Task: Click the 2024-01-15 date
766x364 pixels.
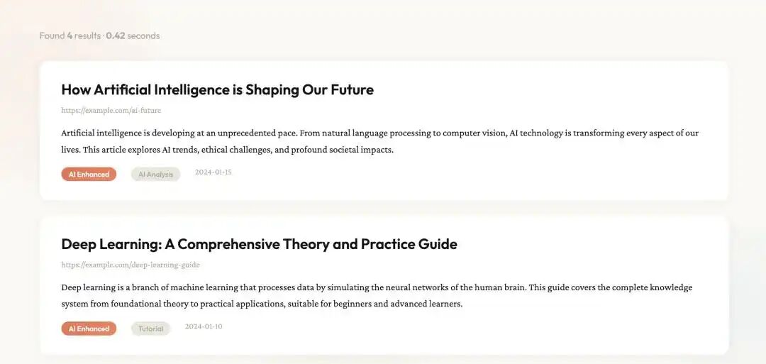Action: pyautogui.click(x=213, y=172)
